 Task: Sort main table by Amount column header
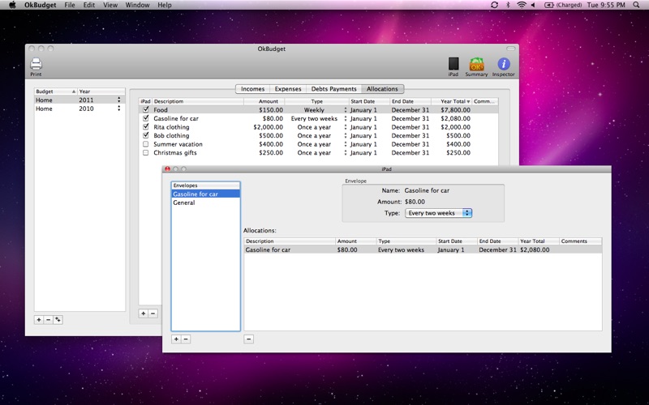(264, 101)
